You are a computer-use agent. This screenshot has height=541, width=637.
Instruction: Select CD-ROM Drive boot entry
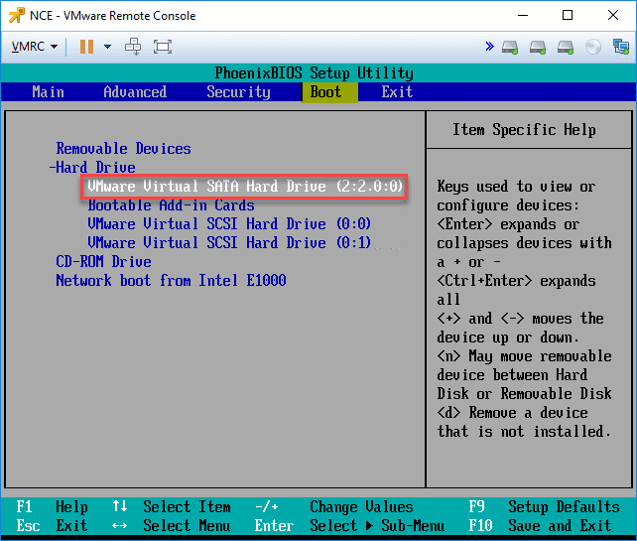(103, 262)
